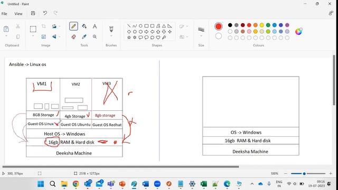Open the Windows Start menu
The width and height of the screenshot is (338, 190).
click(41, 184)
